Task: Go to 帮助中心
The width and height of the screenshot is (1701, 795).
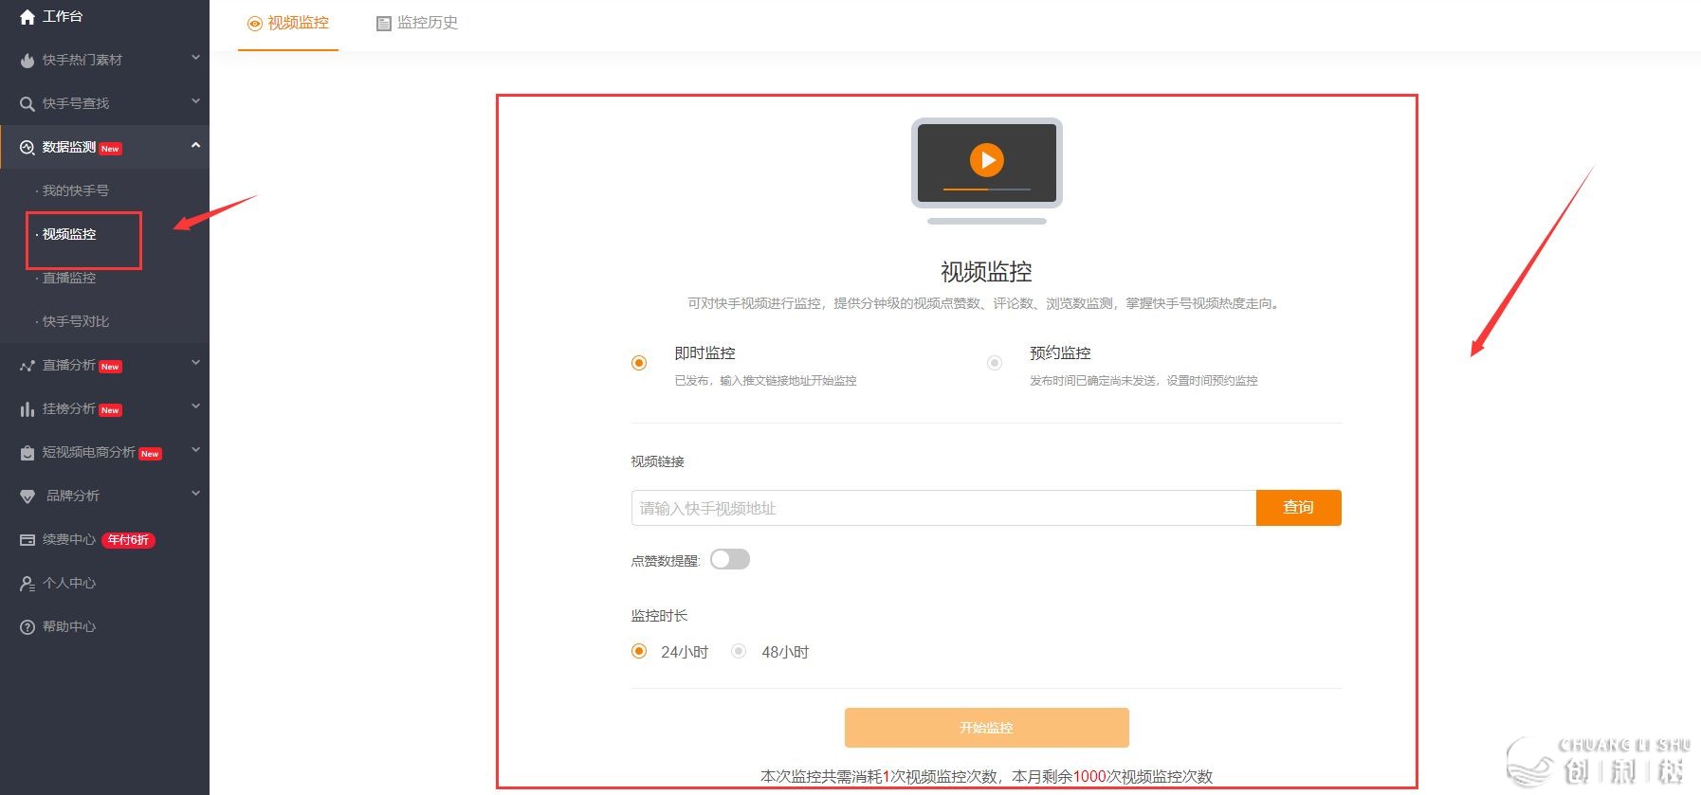Action: (69, 627)
